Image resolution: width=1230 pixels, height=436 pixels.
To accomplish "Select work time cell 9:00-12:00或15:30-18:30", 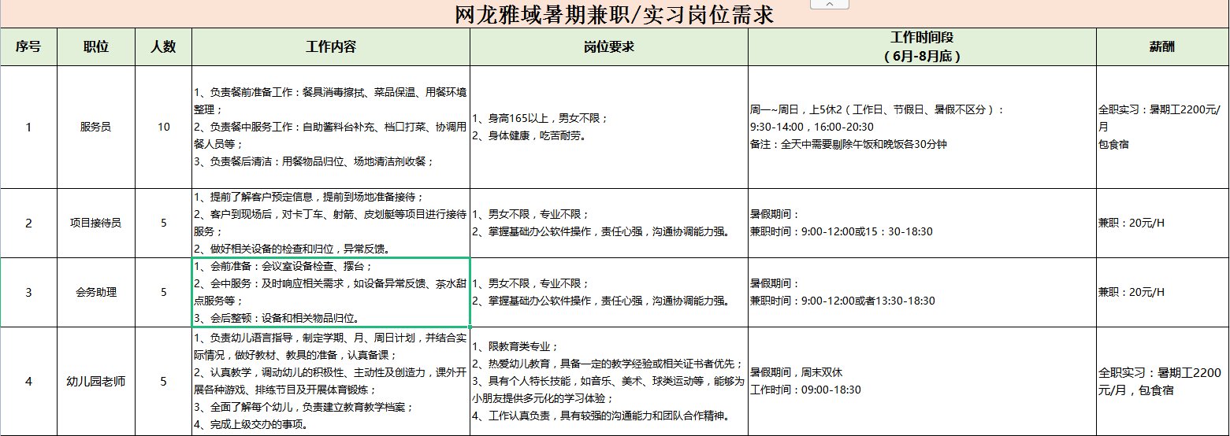I will pos(922,223).
